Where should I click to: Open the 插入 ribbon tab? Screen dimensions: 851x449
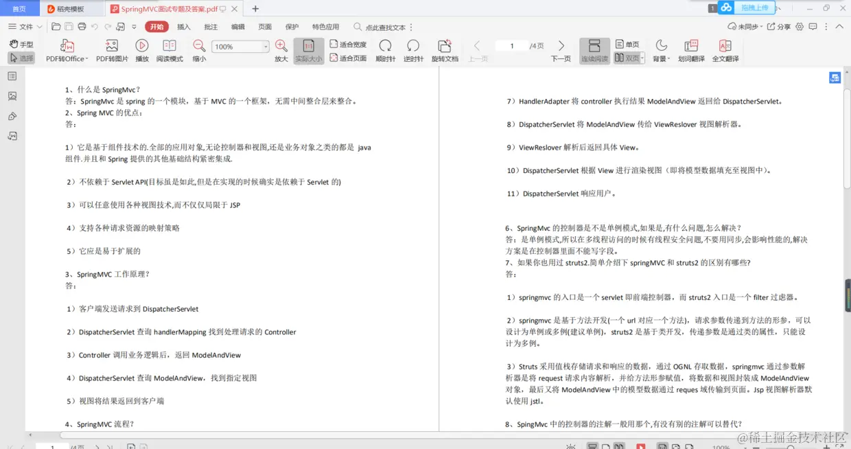184,27
